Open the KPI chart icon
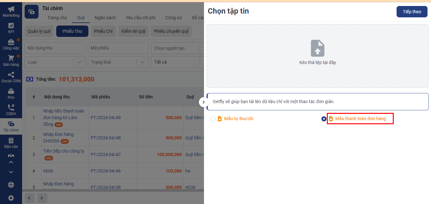 pos(11,26)
